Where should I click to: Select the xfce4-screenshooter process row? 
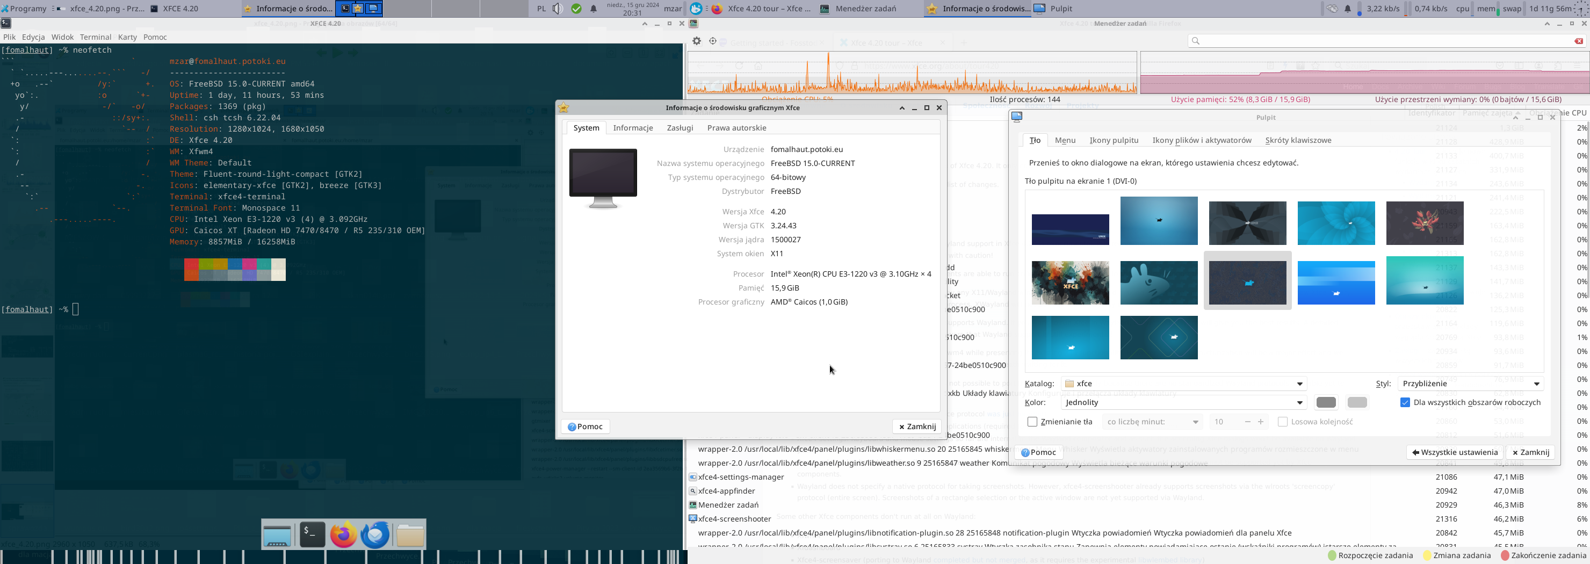pyautogui.click(x=1138, y=519)
